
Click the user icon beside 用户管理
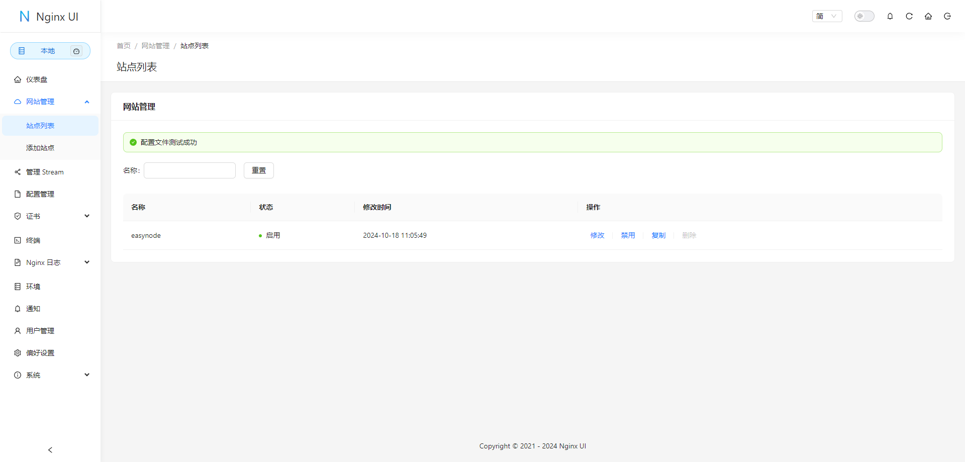(18, 331)
